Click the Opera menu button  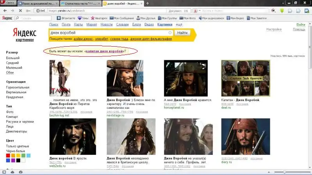[x=8, y=3]
